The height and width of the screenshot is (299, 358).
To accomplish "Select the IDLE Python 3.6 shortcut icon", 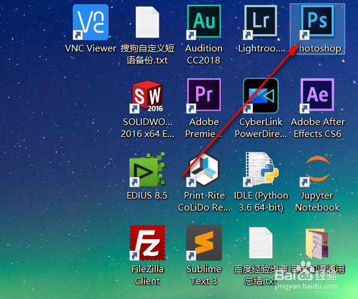I will (x=261, y=169).
